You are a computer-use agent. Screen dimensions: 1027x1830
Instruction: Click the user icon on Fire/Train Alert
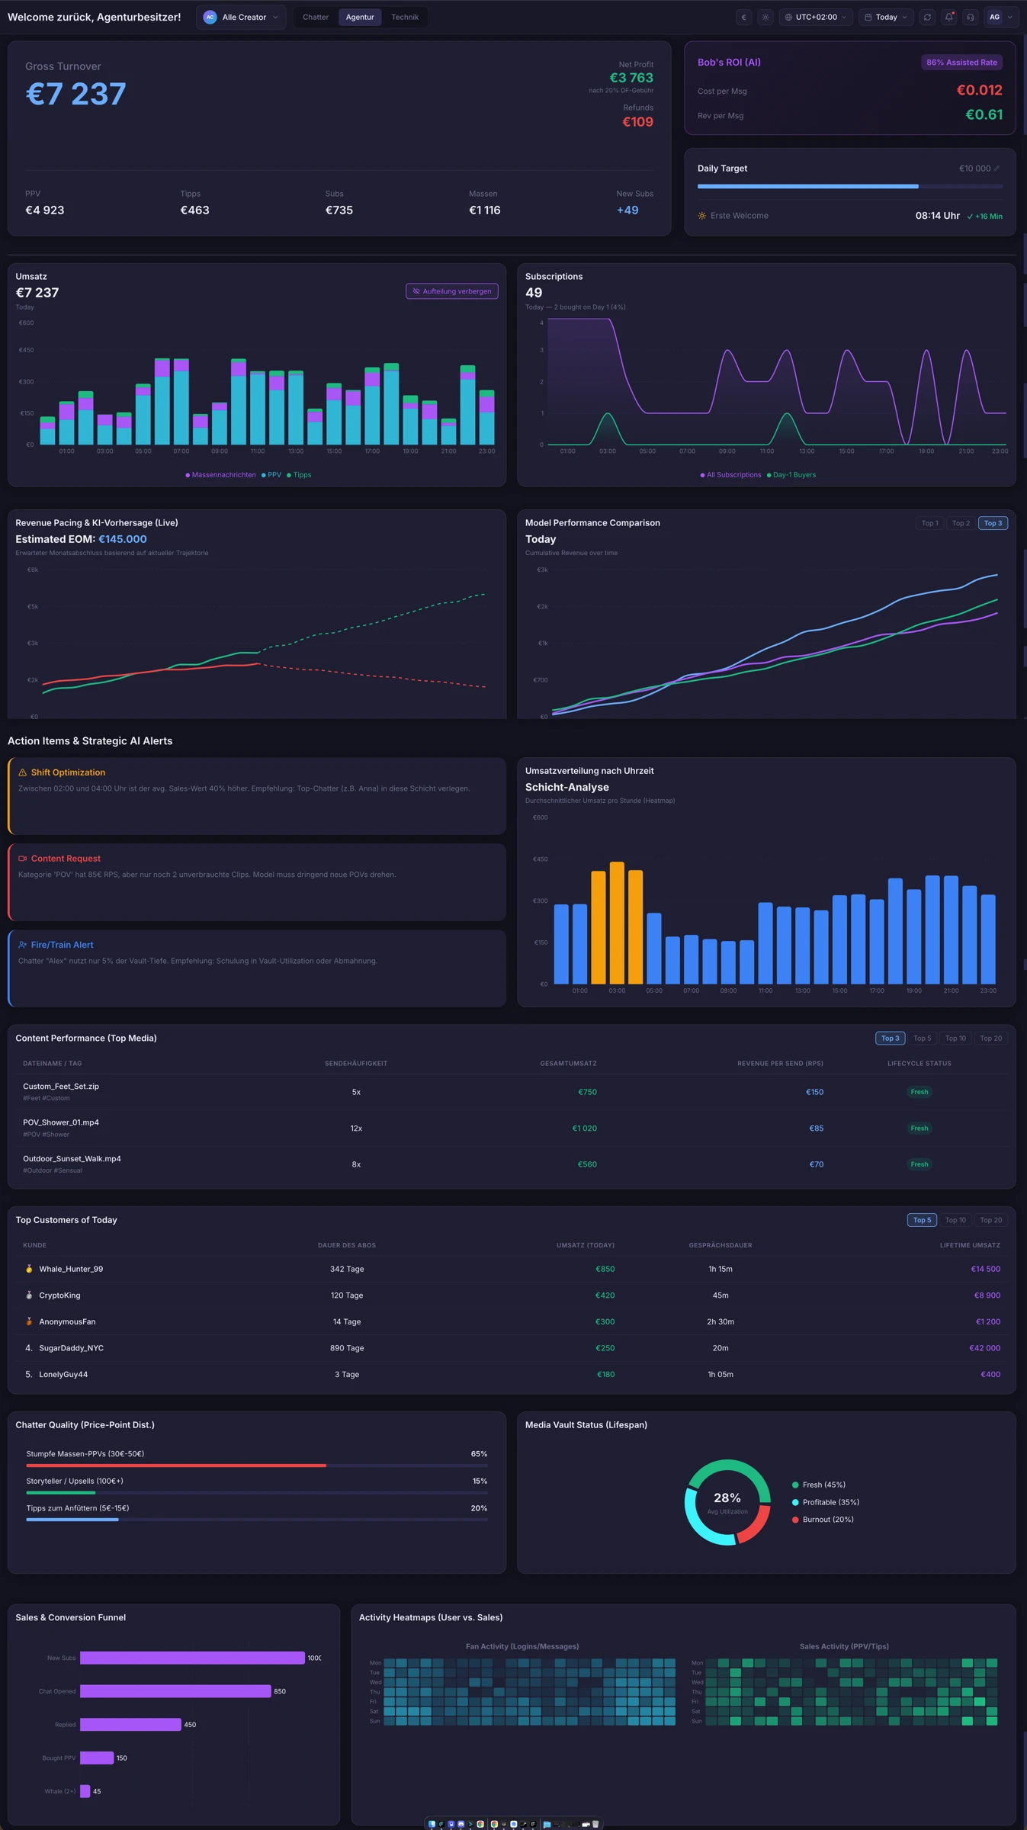[x=22, y=945]
